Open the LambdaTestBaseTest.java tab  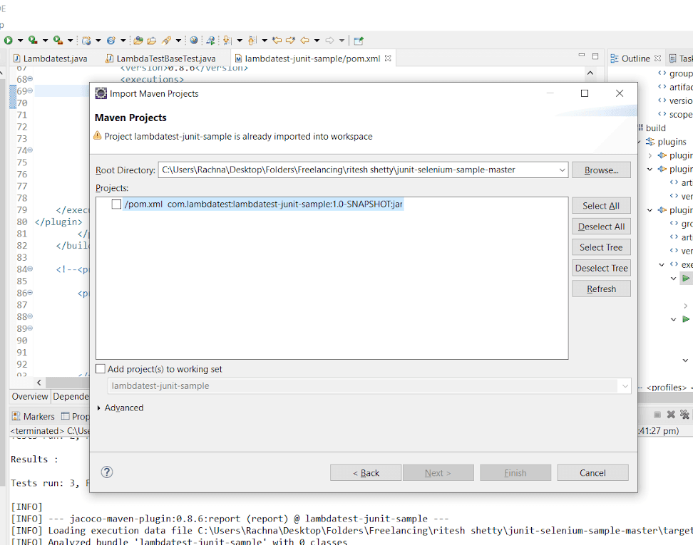(x=165, y=58)
